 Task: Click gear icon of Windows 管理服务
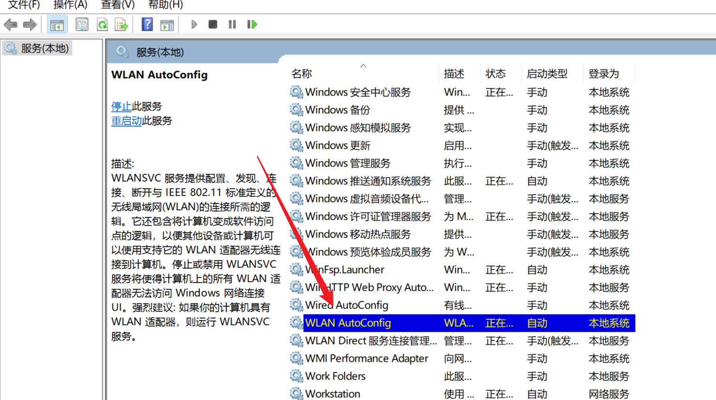pyautogui.click(x=296, y=163)
